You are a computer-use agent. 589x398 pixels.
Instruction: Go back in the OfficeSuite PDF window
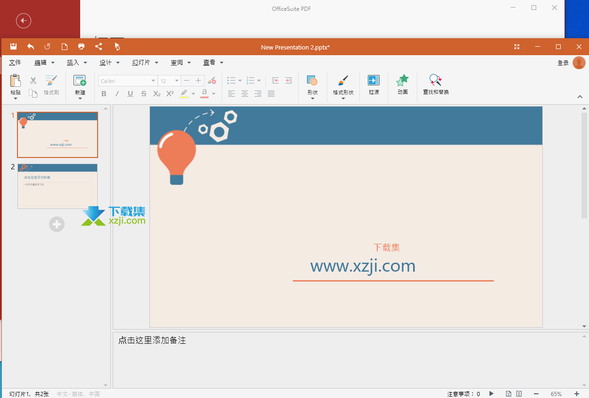(23, 21)
